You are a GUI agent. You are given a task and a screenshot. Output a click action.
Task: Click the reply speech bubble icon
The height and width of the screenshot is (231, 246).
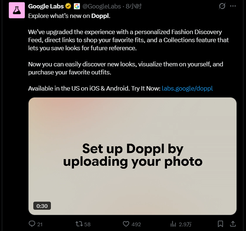[32, 224]
